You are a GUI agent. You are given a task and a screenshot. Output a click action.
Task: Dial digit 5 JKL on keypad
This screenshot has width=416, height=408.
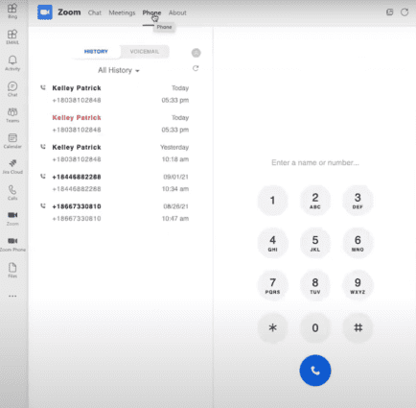pyautogui.click(x=315, y=243)
